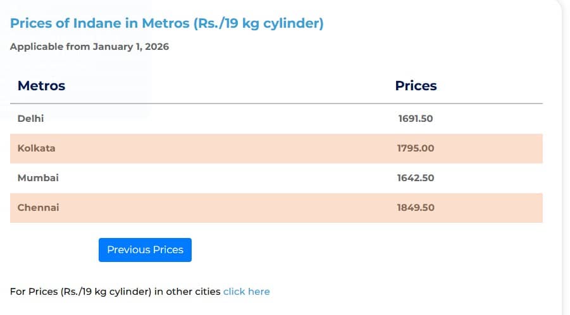Select the Chennai city name
Viewport: 570px width, 315px height.
point(38,208)
